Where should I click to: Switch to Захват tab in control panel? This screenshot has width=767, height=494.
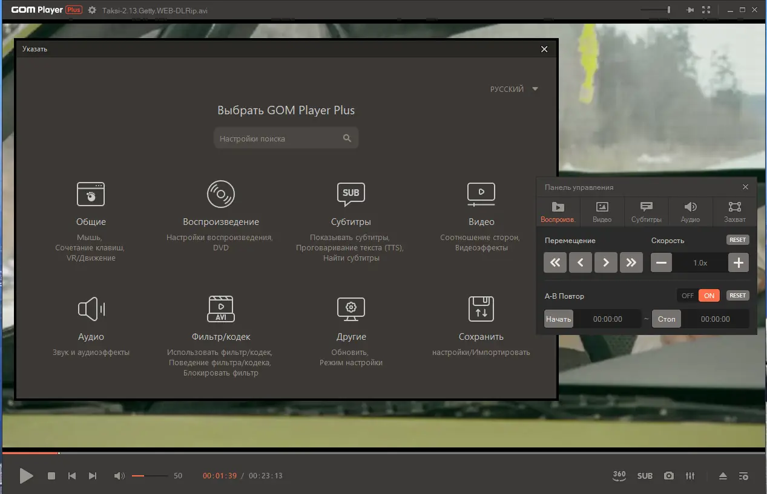pos(735,212)
